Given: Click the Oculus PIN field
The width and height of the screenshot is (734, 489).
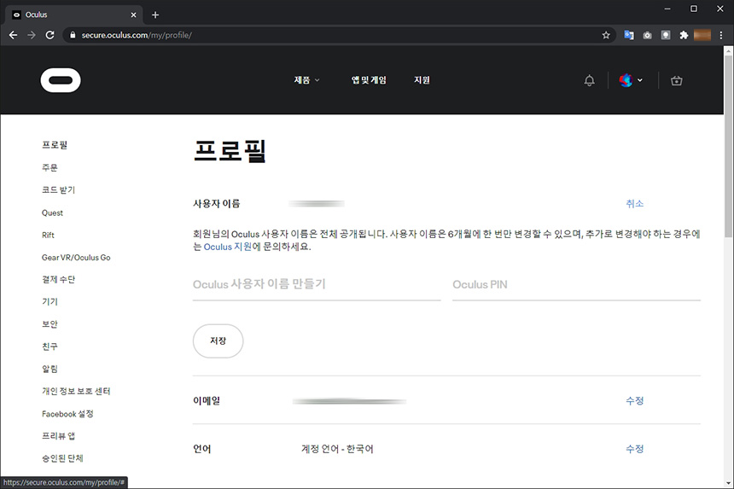Looking at the screenshot, I should click(x=576, y=286).
